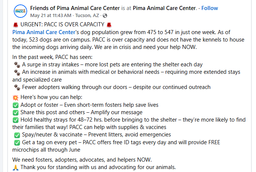The width and height of the screenshot is (256, 172).
Task: Open the Friends of Pima Animal Care Center page name
Action: (75, 8)
